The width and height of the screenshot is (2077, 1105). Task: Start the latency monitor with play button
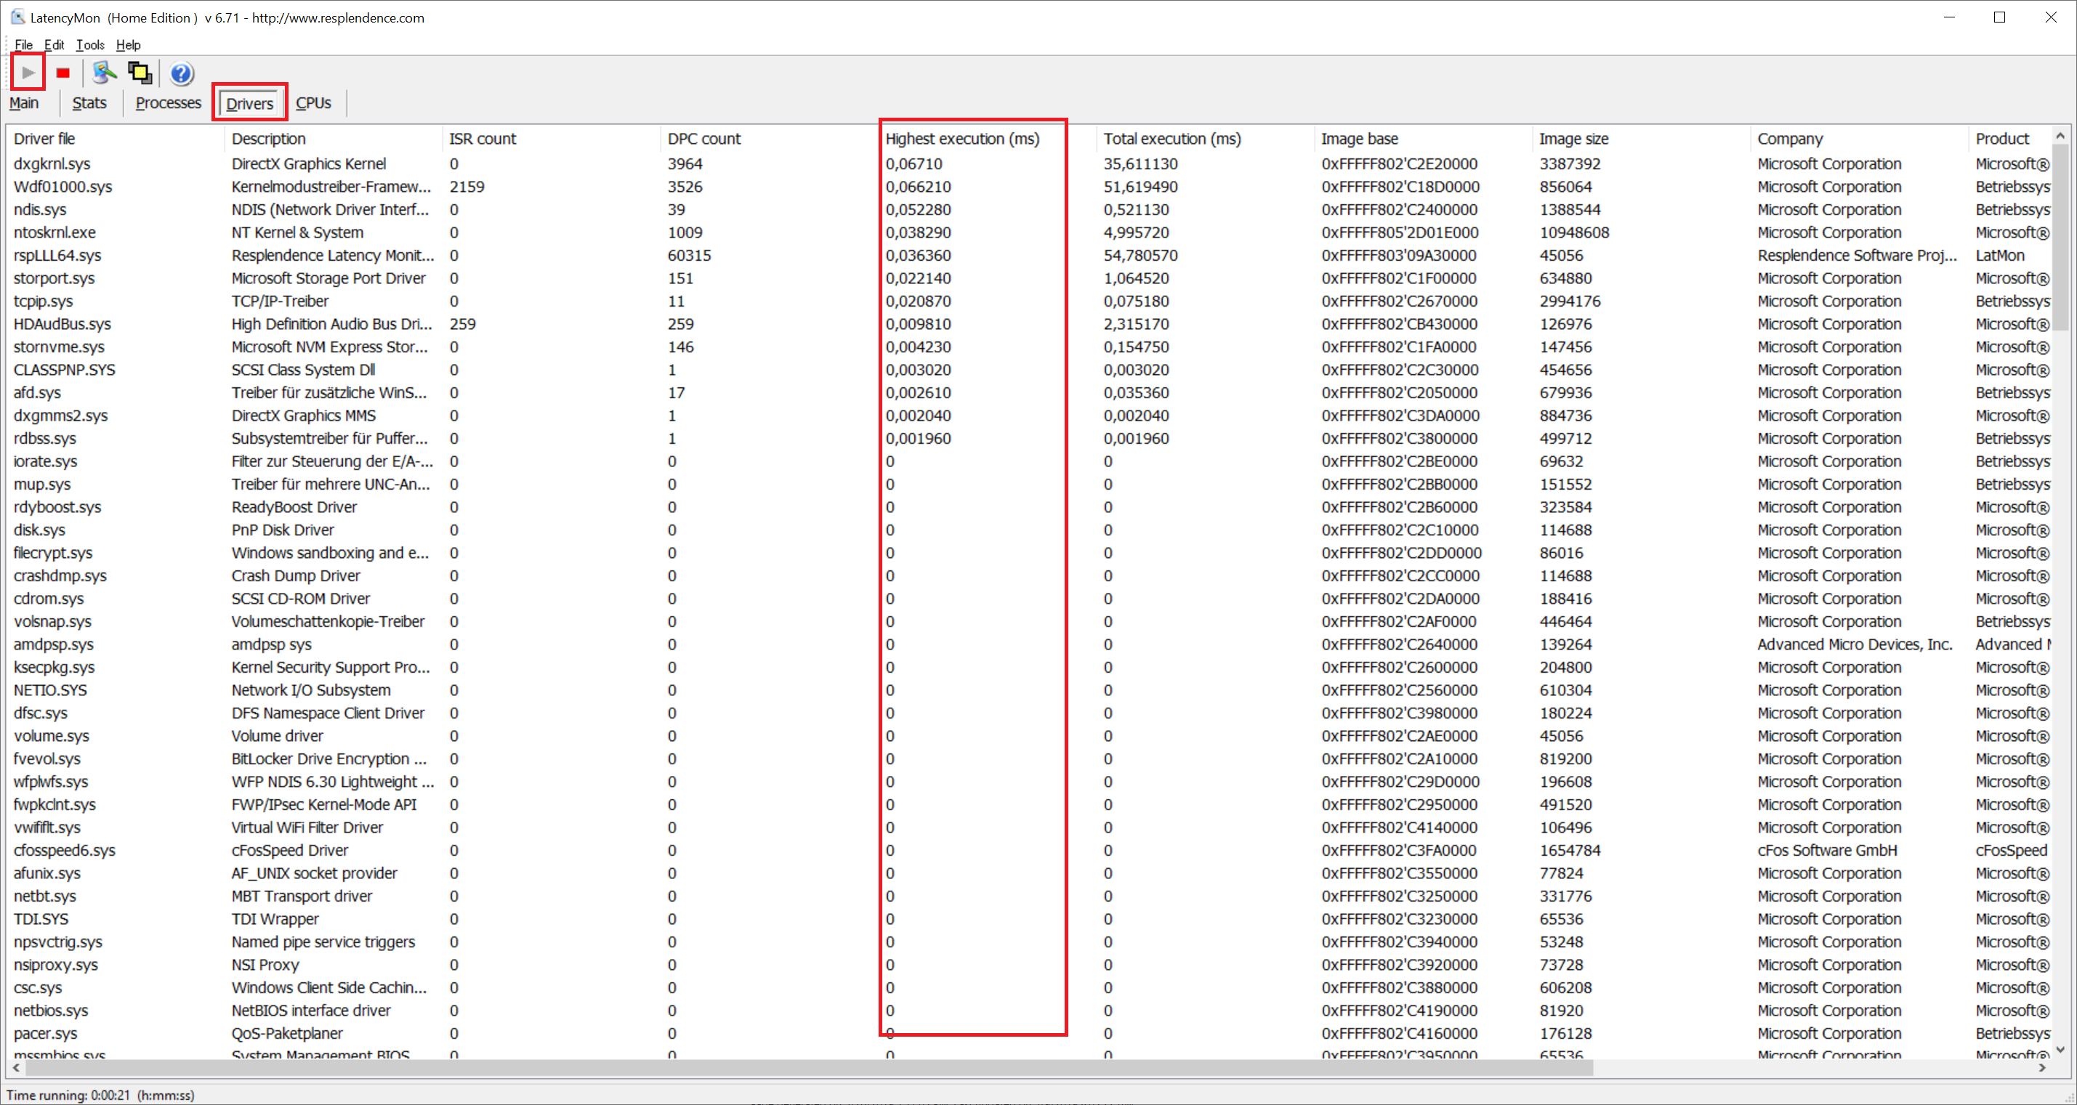click(x=28, y=73)
